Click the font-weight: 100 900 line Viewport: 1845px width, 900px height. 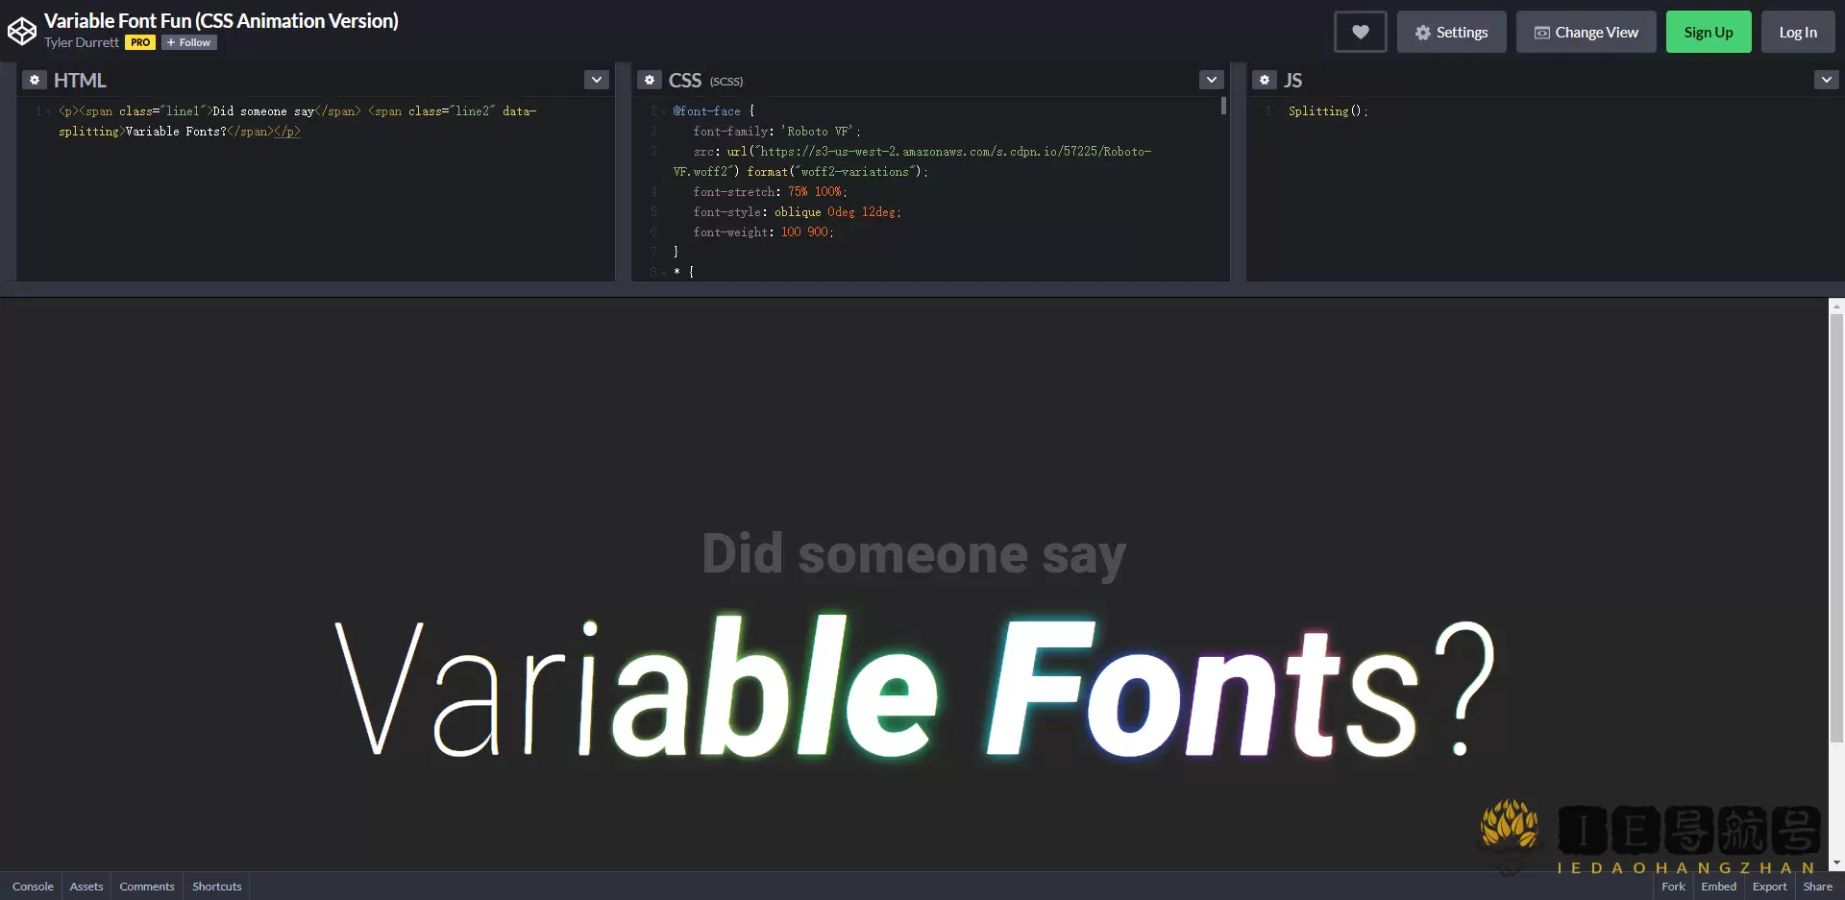click(763, 232)
